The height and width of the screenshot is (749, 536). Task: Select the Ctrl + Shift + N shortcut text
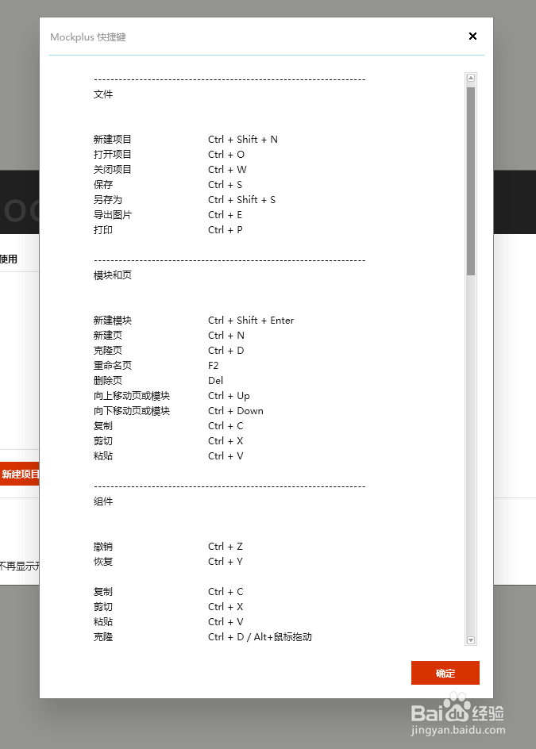(x=243, y=140)
